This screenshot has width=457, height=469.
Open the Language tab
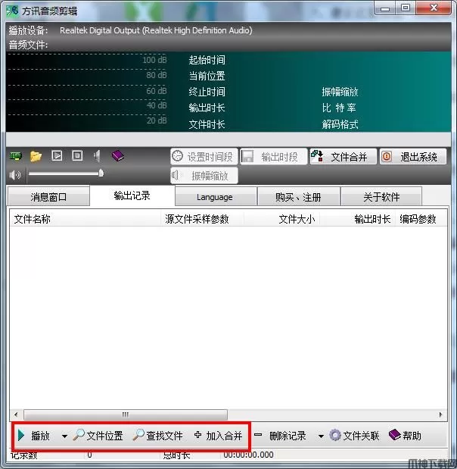216,196
